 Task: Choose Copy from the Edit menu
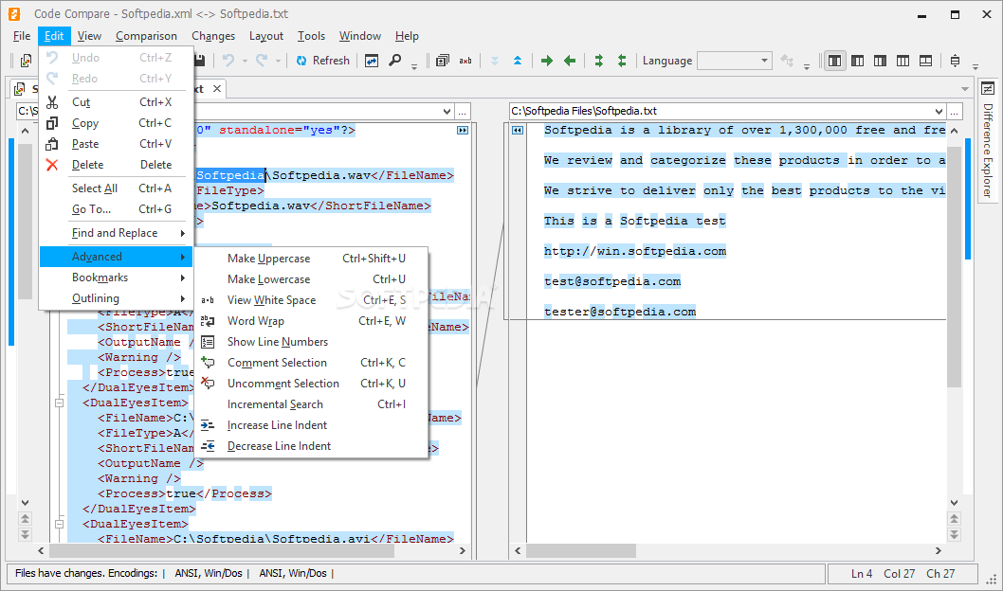point(116,123)
